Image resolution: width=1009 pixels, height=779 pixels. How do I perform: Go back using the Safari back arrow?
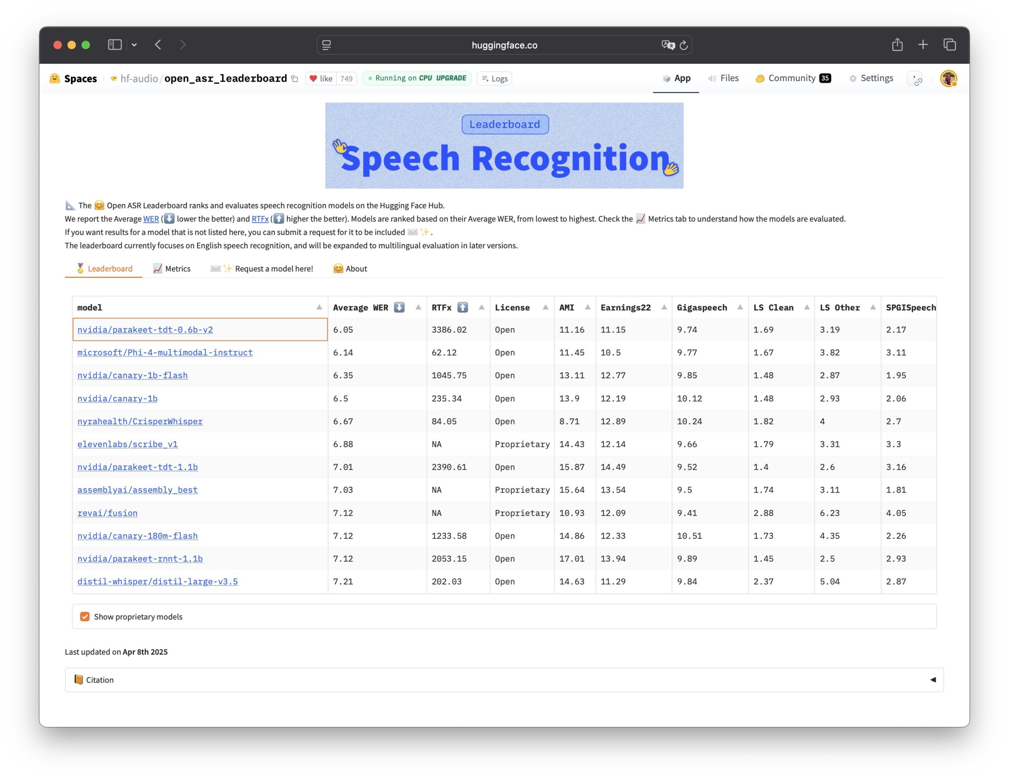[x=158, y=45]
